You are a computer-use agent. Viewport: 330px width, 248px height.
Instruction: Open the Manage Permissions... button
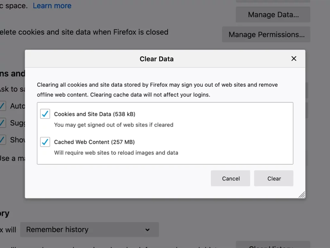pos(266,35)
